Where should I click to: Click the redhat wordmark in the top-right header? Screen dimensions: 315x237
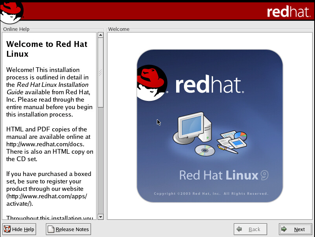289,12
